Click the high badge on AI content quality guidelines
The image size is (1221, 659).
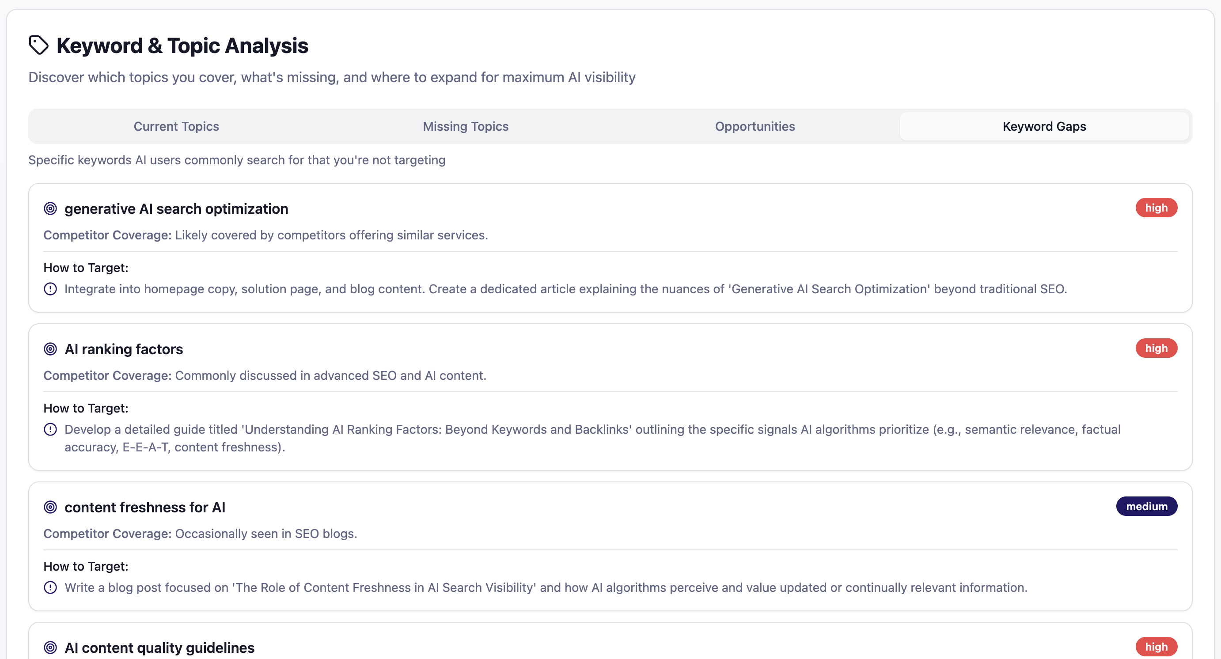pos(1157,646)
